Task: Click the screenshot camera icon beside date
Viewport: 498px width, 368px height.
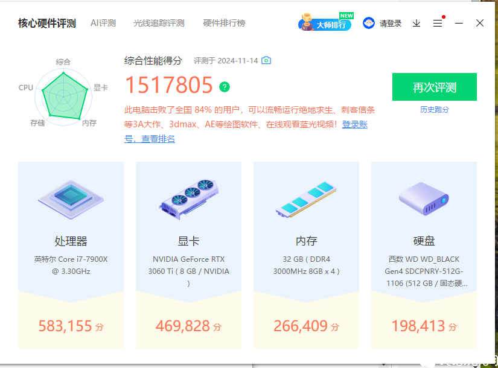Action: click(x=266, y=60)
